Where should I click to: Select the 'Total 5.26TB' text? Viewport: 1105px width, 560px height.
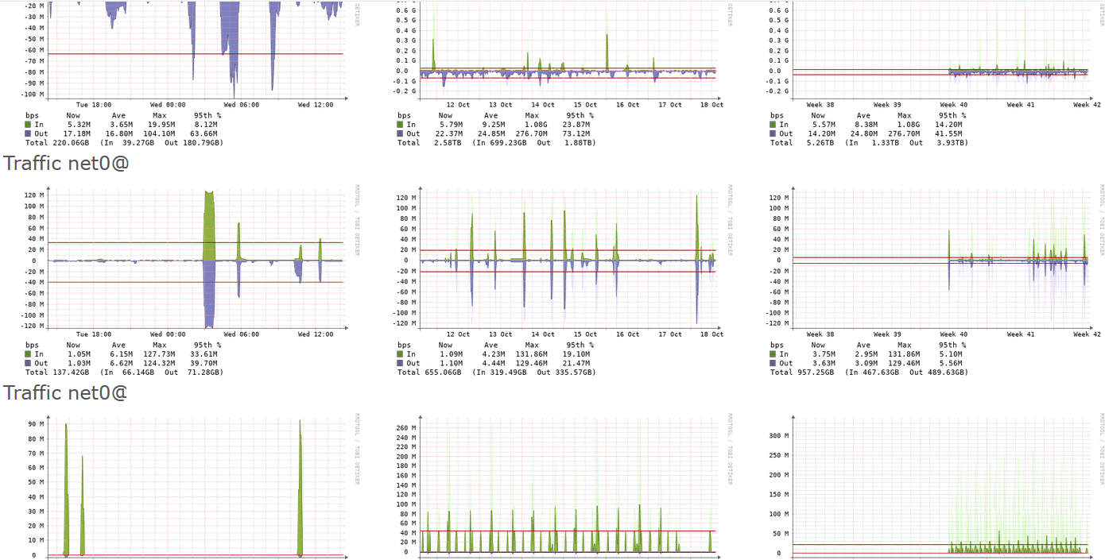click(801, 143)
